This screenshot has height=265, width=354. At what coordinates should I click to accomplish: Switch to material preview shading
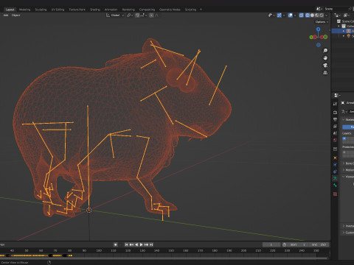tap(317, 15)
